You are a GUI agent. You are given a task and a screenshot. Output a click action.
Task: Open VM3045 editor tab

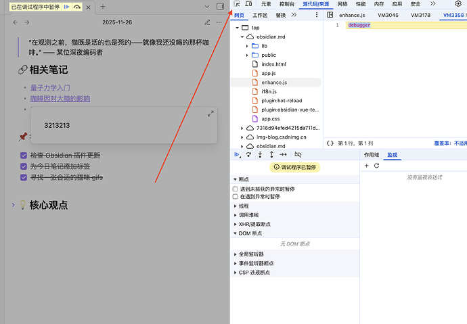pyautogui.click(x=388, y=15)
